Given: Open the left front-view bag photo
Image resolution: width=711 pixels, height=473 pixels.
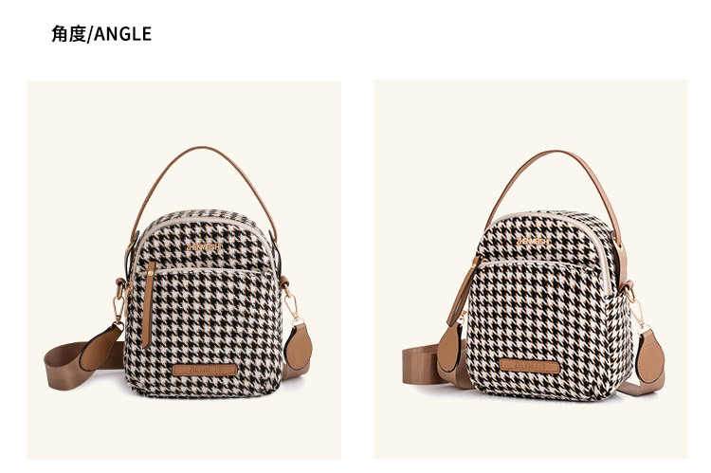Looking at the screenshot, I should 184,270.
